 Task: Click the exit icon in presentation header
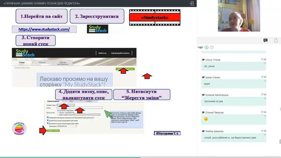[x=191, y=4]
